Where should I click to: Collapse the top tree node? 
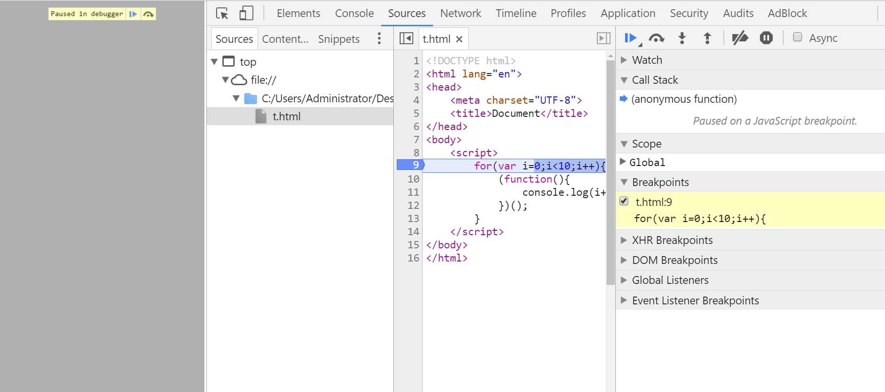[x=214, y=62]
